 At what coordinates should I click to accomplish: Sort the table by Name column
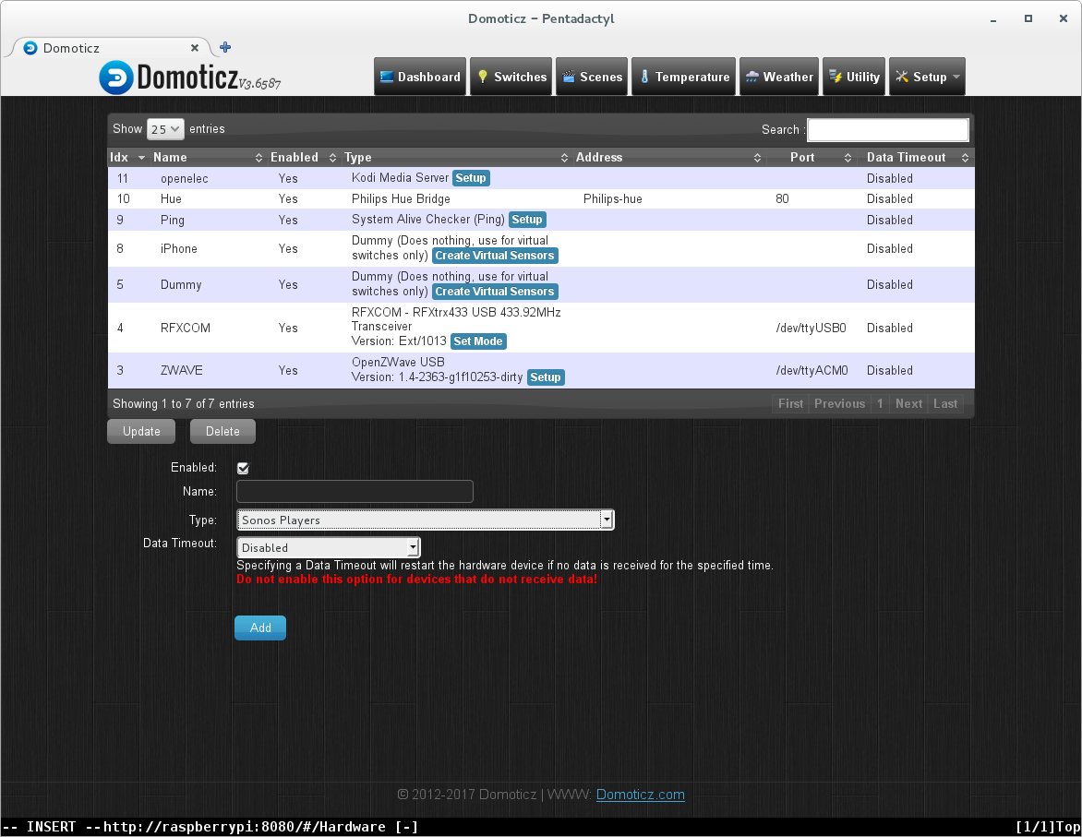207,157
